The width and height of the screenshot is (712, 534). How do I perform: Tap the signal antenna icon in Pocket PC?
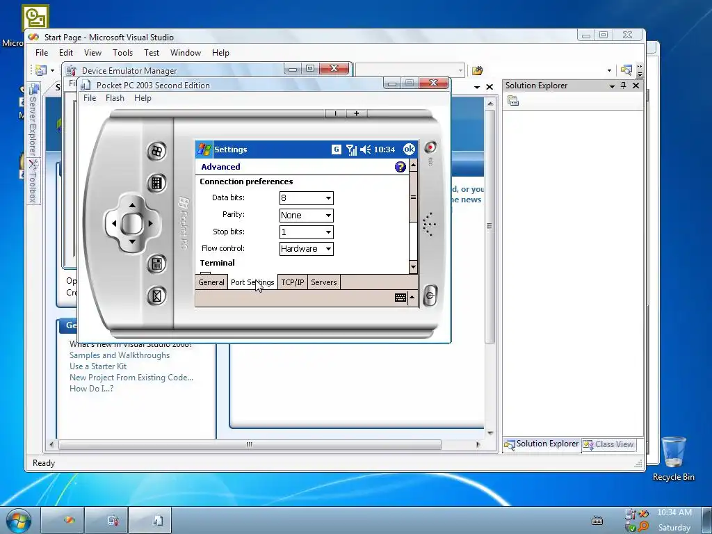[351, 149]
